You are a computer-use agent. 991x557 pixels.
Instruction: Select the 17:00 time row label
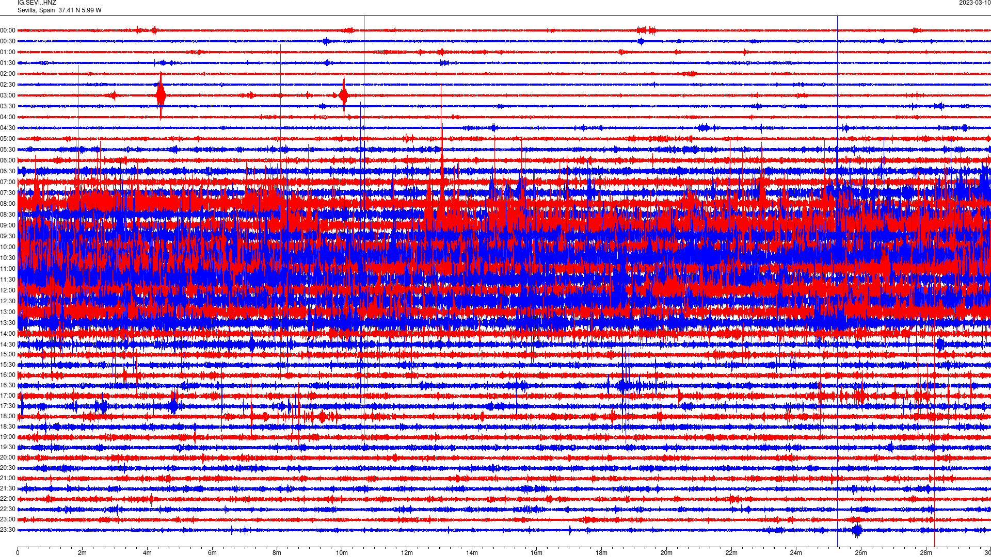[x=8, y=396]
